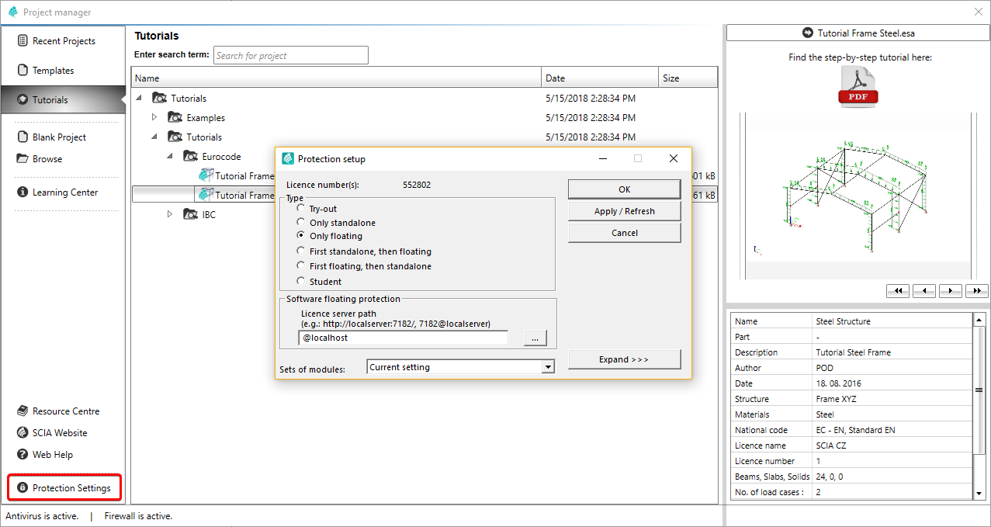Viewport: 991px width, 527px height.
Task: Click the Learning Center info icon
Action: [23, 192]
